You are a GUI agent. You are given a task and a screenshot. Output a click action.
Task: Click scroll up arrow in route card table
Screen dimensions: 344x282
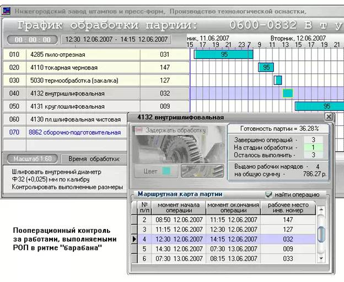click(x=321, y=210)
